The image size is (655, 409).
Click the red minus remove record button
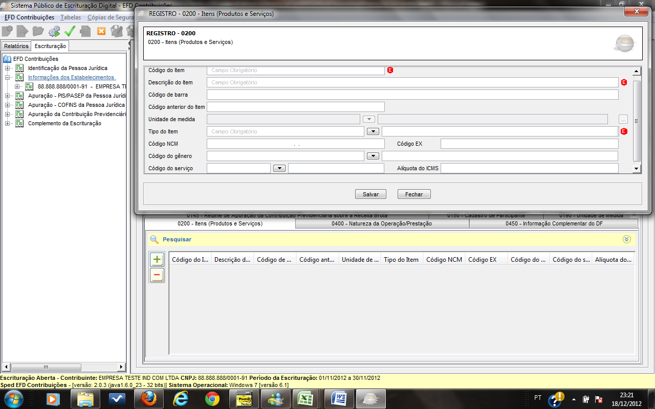coord(157,275)
